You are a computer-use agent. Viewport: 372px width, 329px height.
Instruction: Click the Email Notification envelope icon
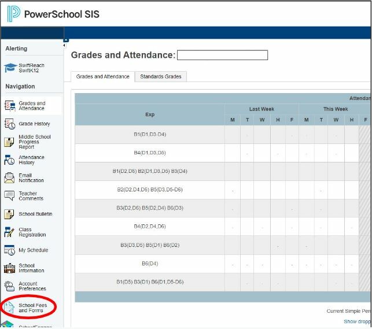click(x=9, y=178)
